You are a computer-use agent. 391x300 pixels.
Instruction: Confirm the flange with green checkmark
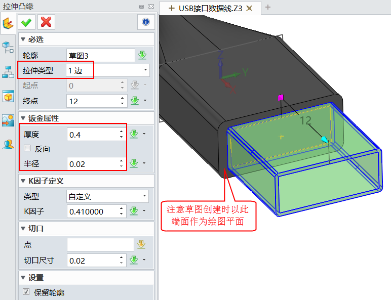(26, 22)
